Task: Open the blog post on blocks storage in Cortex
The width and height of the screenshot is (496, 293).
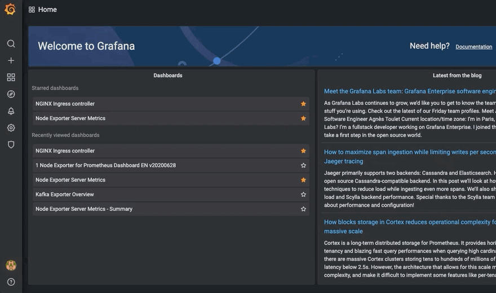Action: click(410, 227)
